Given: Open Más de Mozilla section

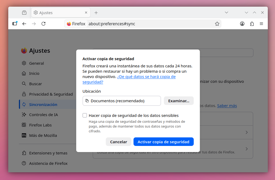Looking at the screenshot, I should (48, 135).
